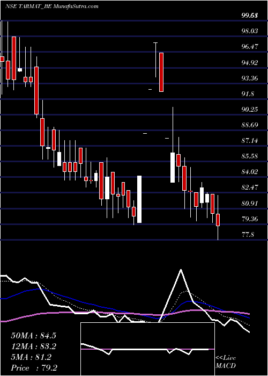The width and height of the screenshot is (268, 376).
Task: Click the 79.36 price axis label
Action: point(250,219)
